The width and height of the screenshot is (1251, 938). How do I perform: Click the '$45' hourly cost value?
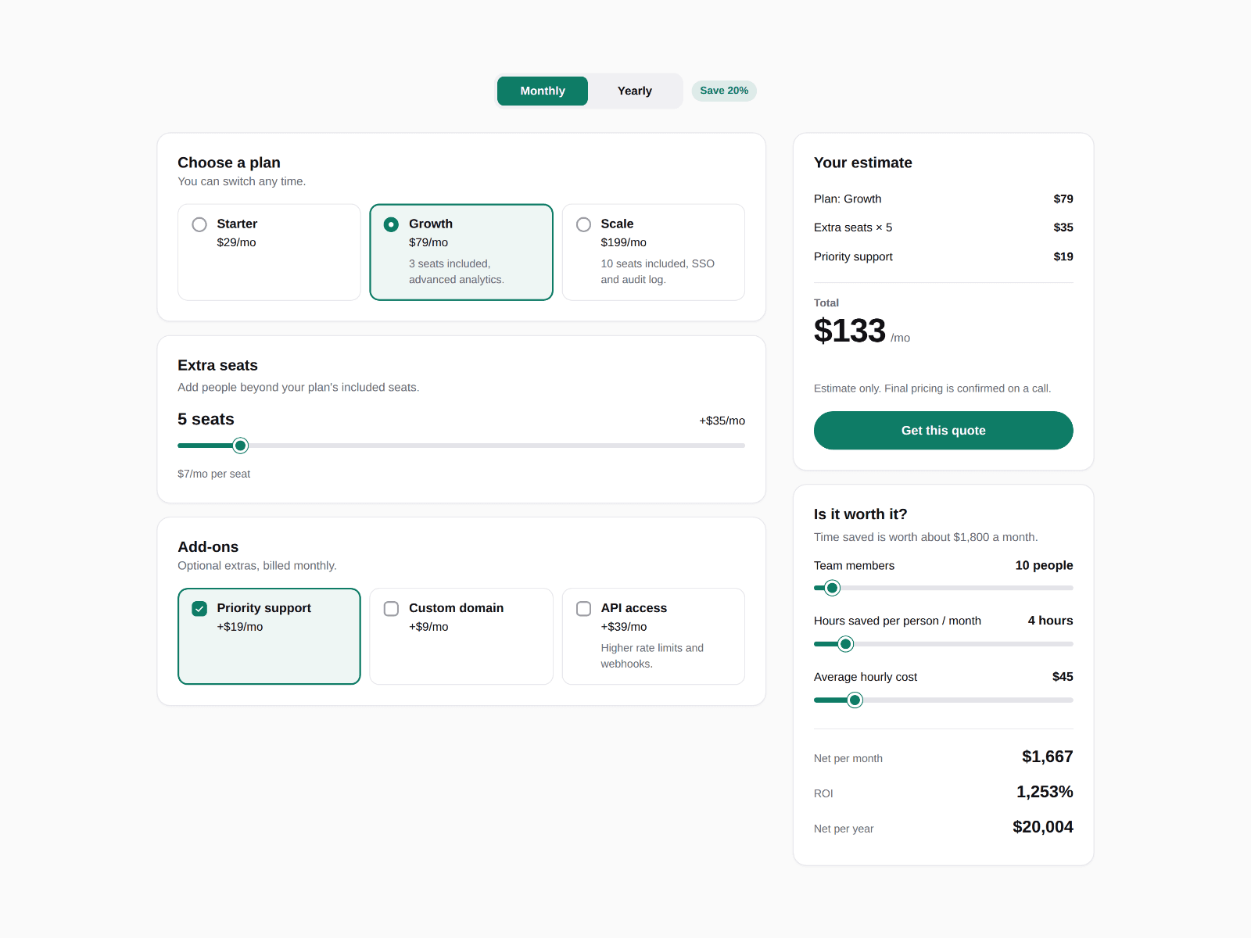(1063, 677)
